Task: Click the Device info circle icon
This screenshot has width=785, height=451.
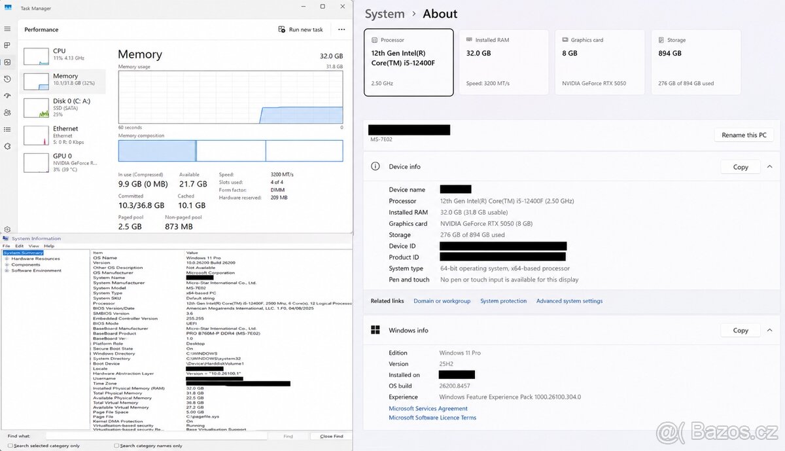Action: (375, 166)
